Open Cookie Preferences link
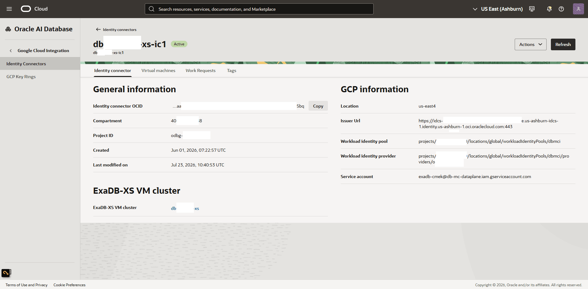The height and width of the screenshot is (289, 588). (x=69, y=285)
